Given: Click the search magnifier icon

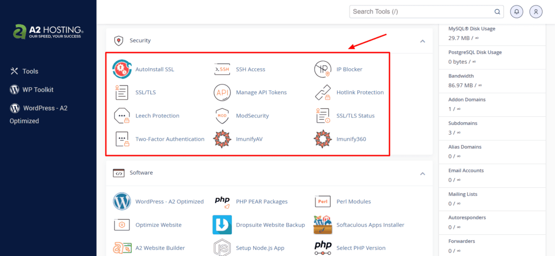Looking at the screenshot, I should [497, 12].
